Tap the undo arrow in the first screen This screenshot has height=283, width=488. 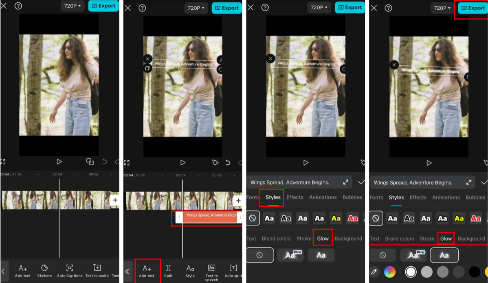pyautogui.click(x=105, y=161)
